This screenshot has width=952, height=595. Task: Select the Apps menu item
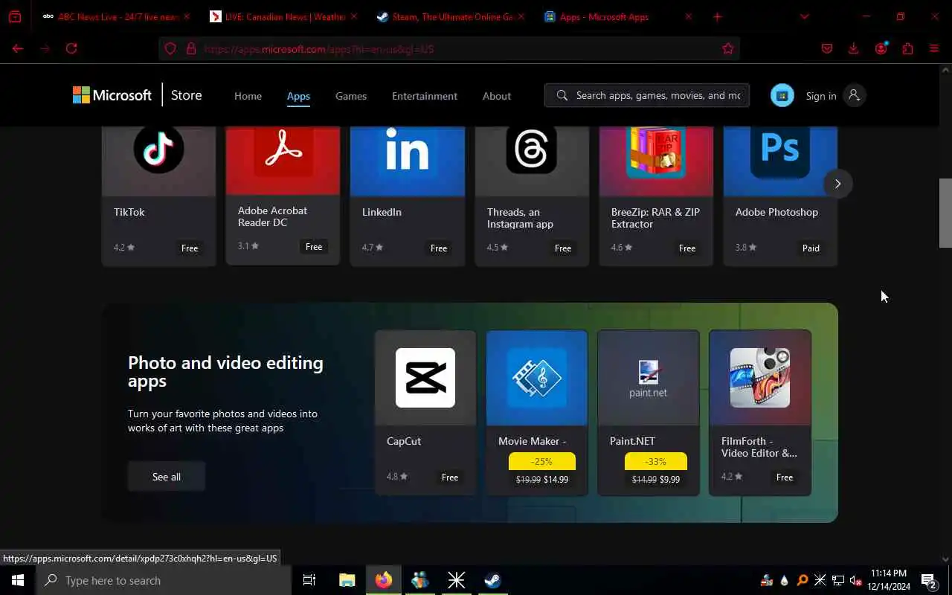click(x=298, y=96)
